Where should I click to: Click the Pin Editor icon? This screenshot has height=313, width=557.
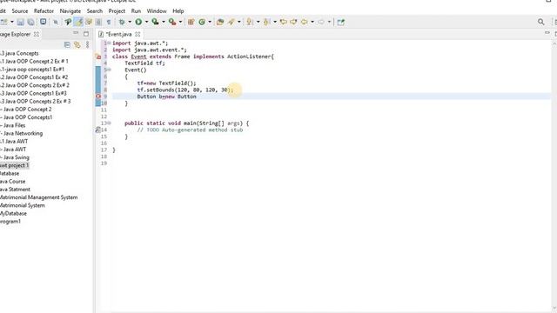[x=340, y=22]
